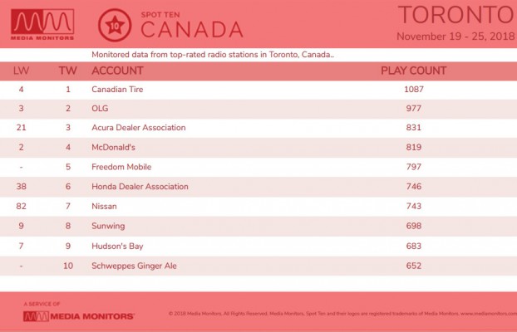
Task: Click the play count 1087 value
Action: (x=414, y=90)
